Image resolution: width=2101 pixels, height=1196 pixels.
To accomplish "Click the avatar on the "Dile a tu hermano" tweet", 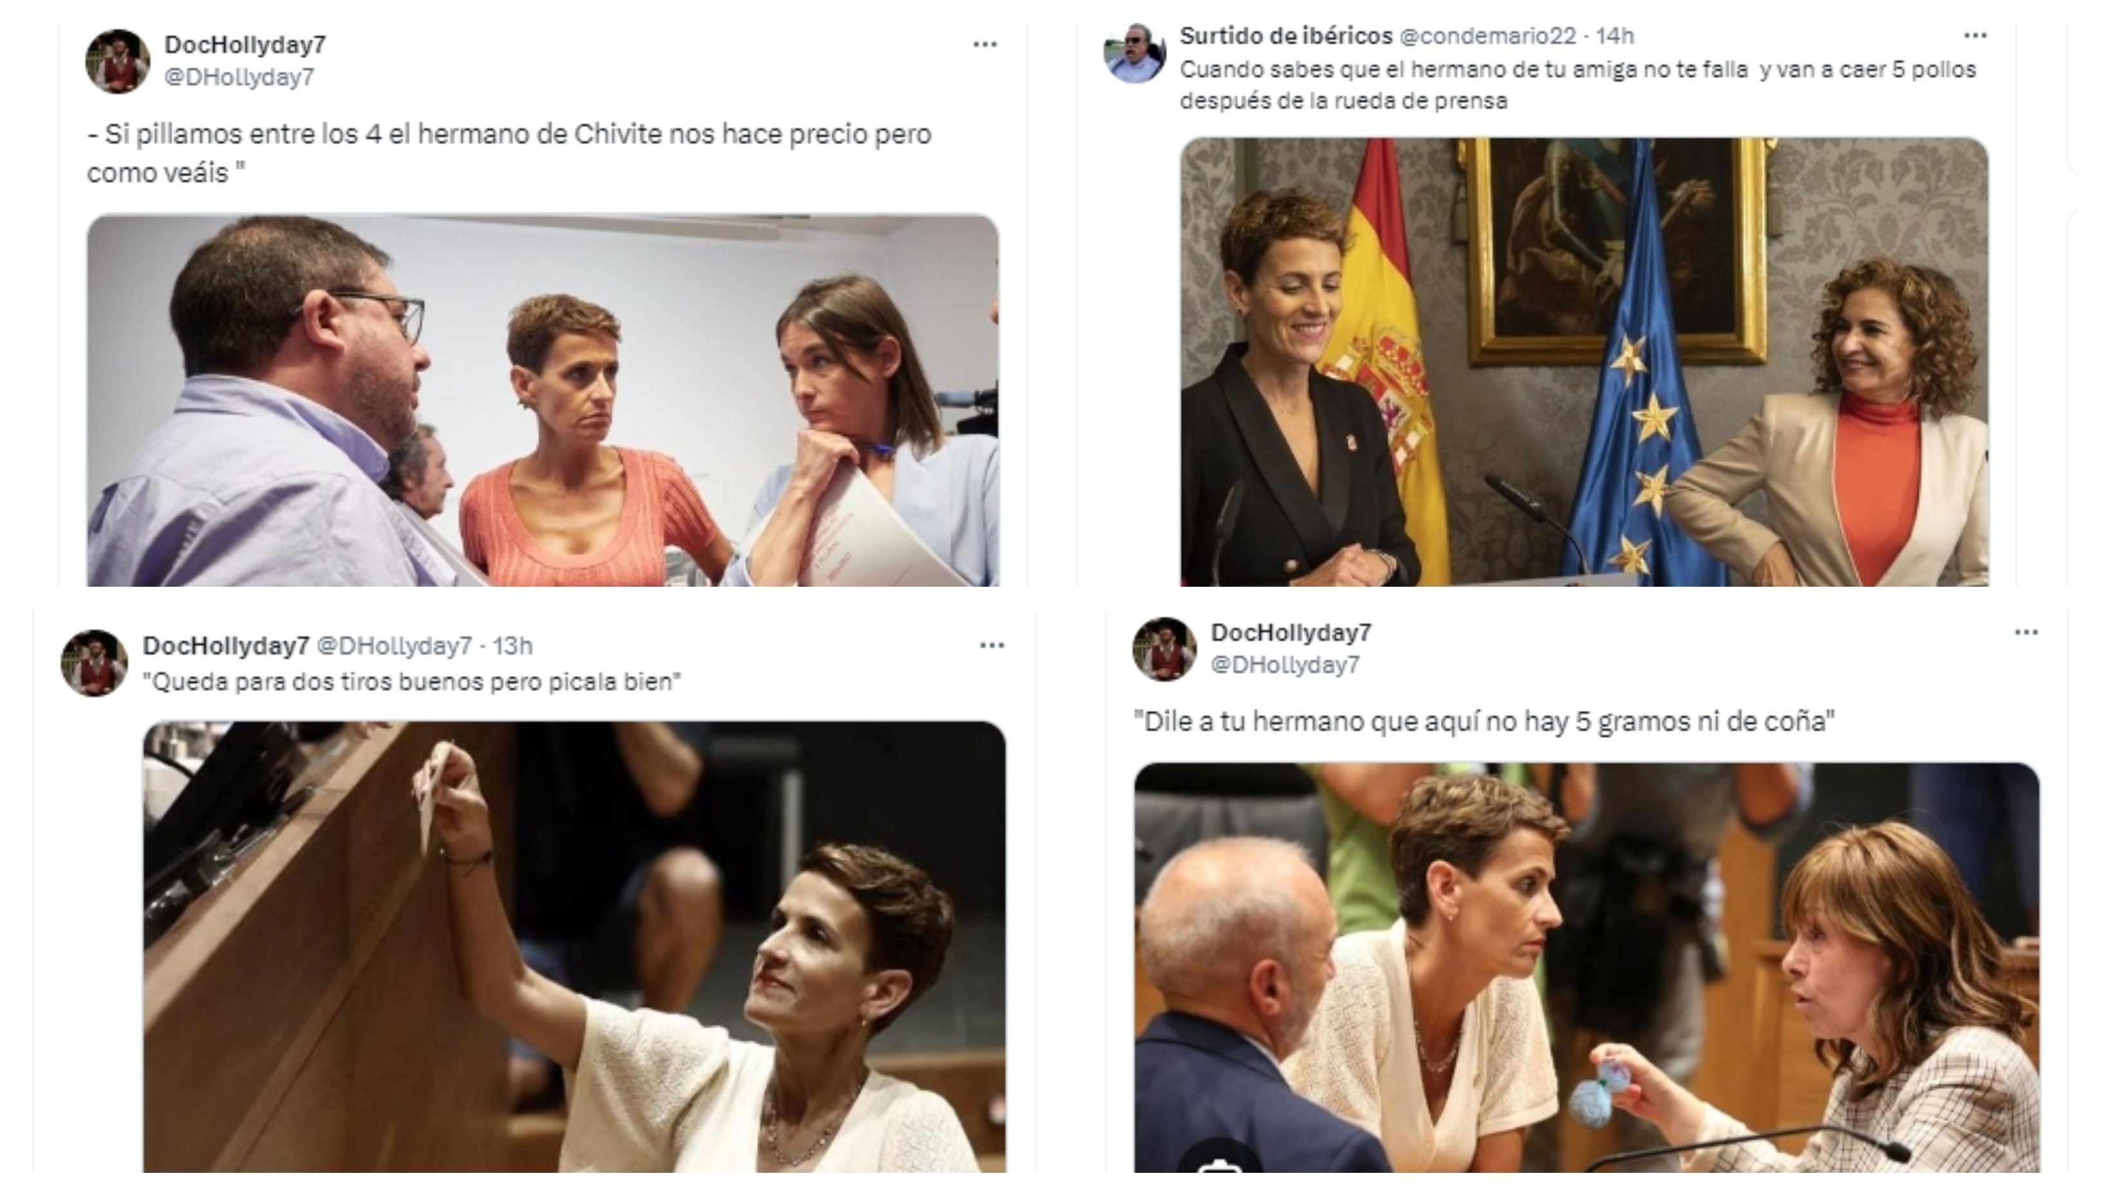I will point(1164,649).
